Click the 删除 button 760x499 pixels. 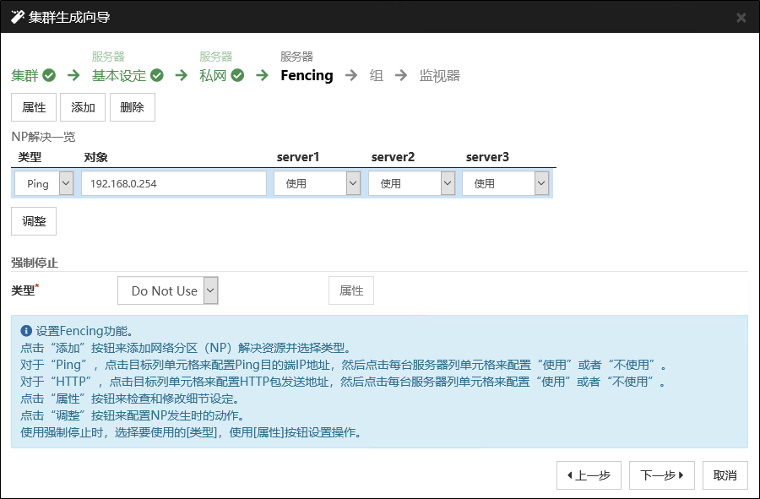(x=133, y=107)
